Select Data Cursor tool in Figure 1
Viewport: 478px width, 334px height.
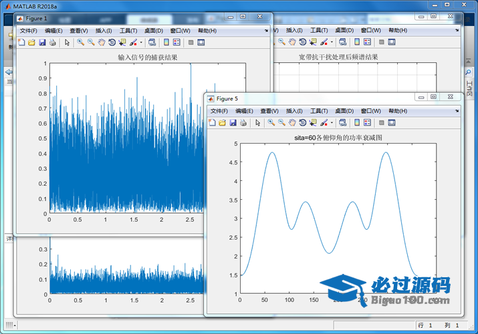pyautogui.click(x=122, y=42)
